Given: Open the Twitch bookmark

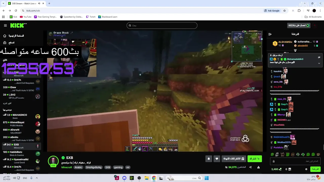Looking at the screenshot, I should click(x=91, y=17).
